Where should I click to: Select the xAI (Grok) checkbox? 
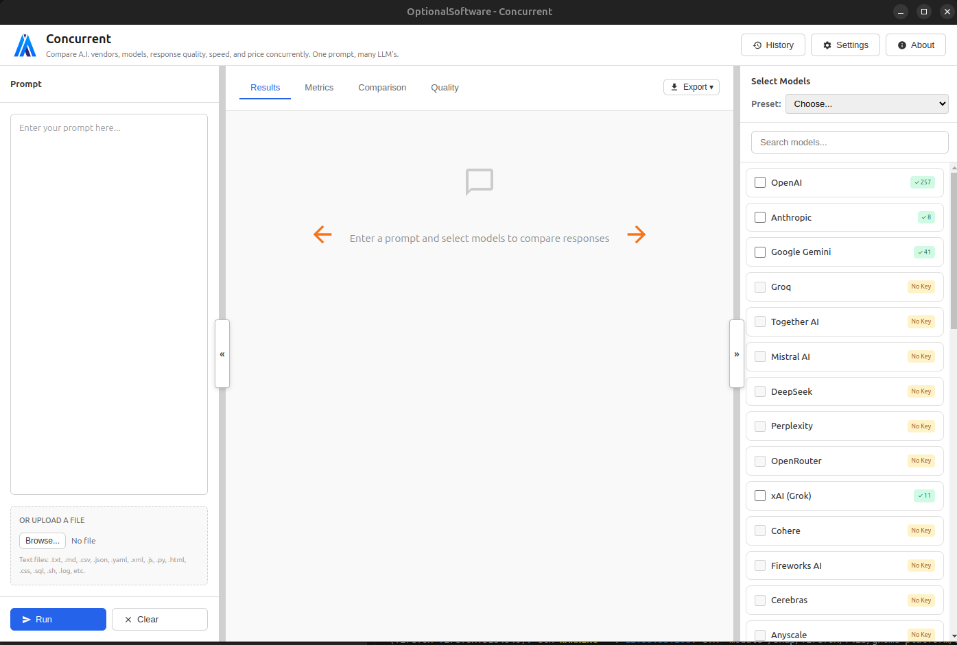[759, 496]
